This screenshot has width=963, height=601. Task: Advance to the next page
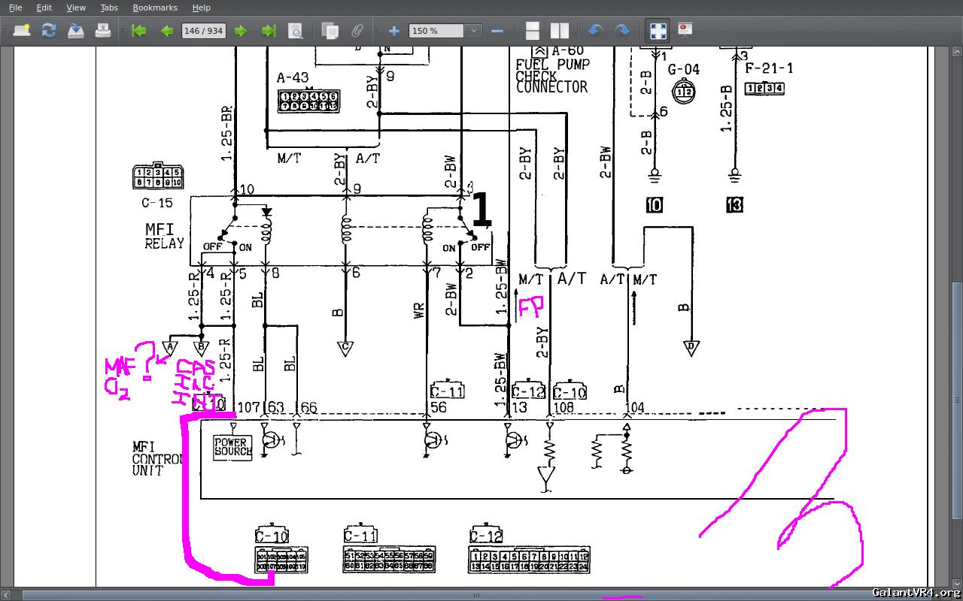(241, 31)
